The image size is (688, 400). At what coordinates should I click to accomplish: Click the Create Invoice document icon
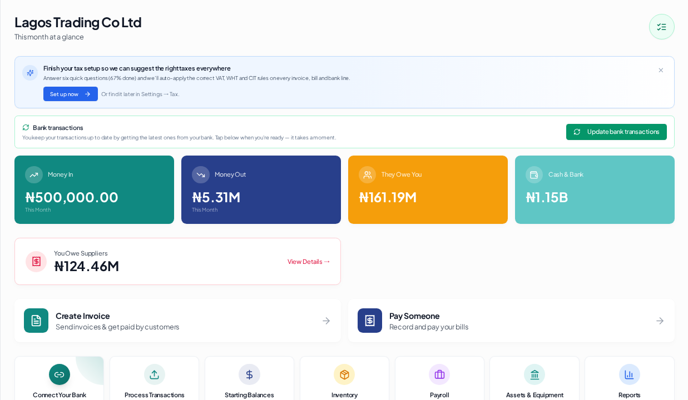coord(36,321)
